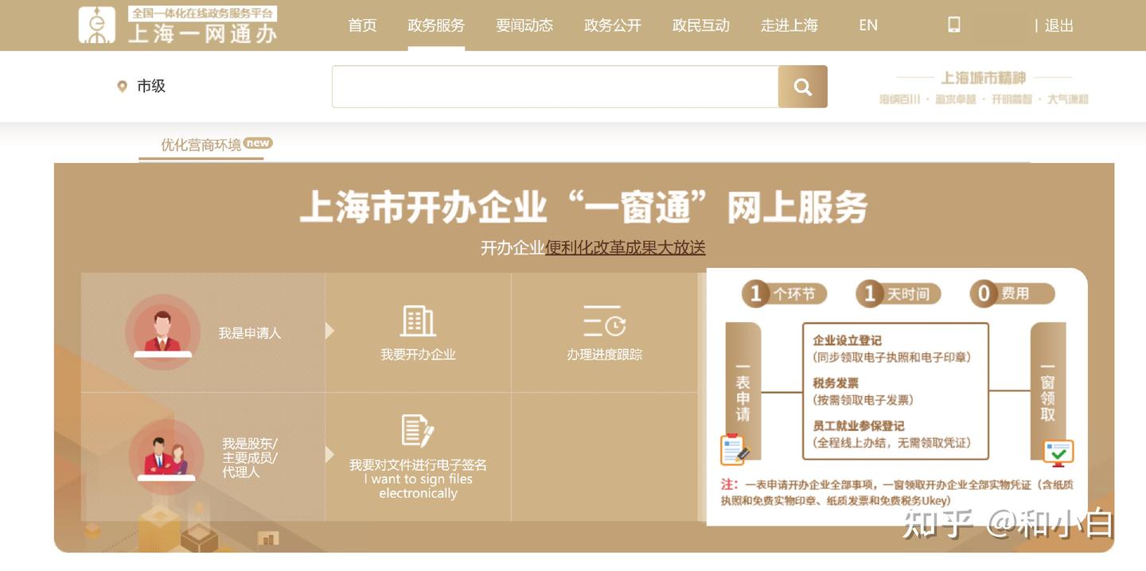Click the 我是申请人 avatar icon
Screen dimensions: 1146x571
pos(162,332)
